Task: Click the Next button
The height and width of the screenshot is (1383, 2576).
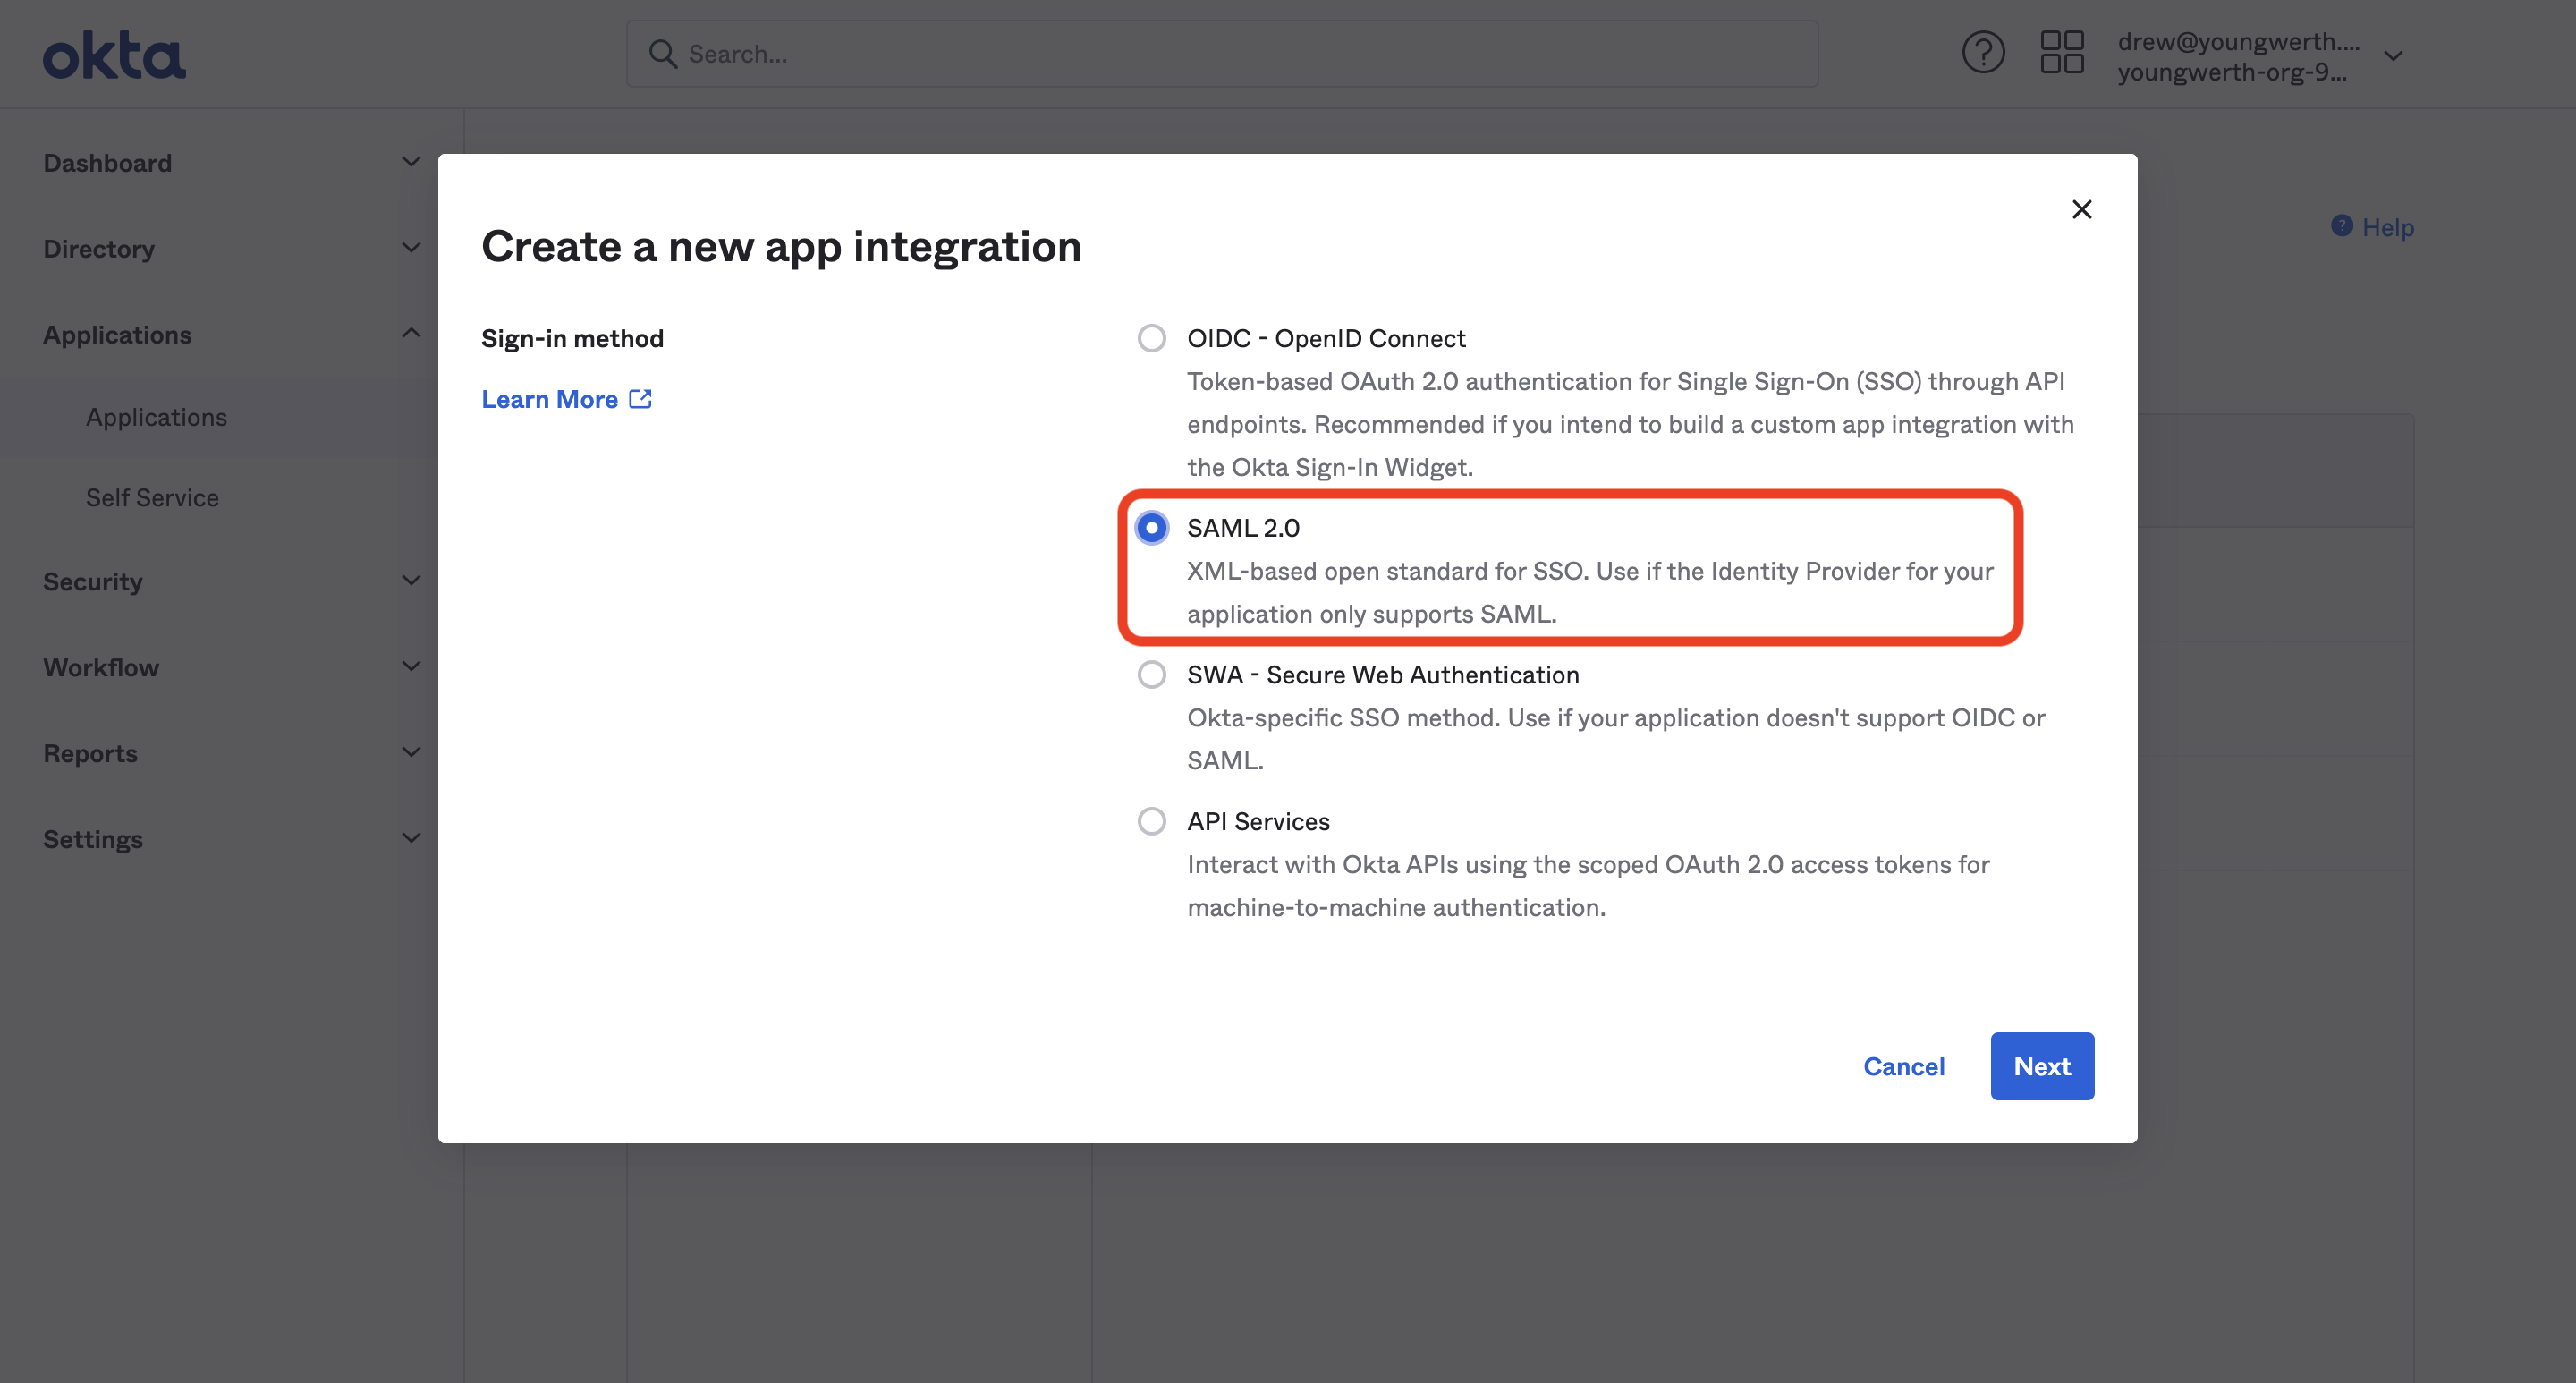Action: point(2041,1066)
